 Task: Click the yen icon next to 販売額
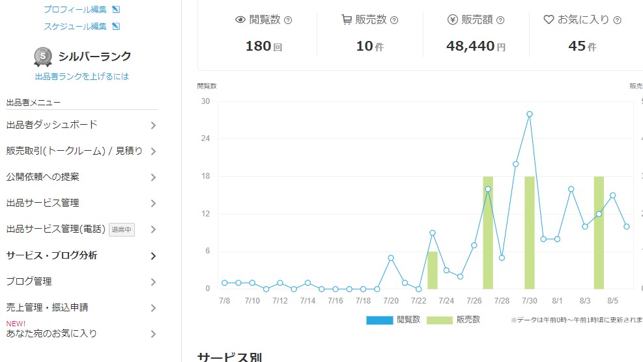tap(452, 19)
